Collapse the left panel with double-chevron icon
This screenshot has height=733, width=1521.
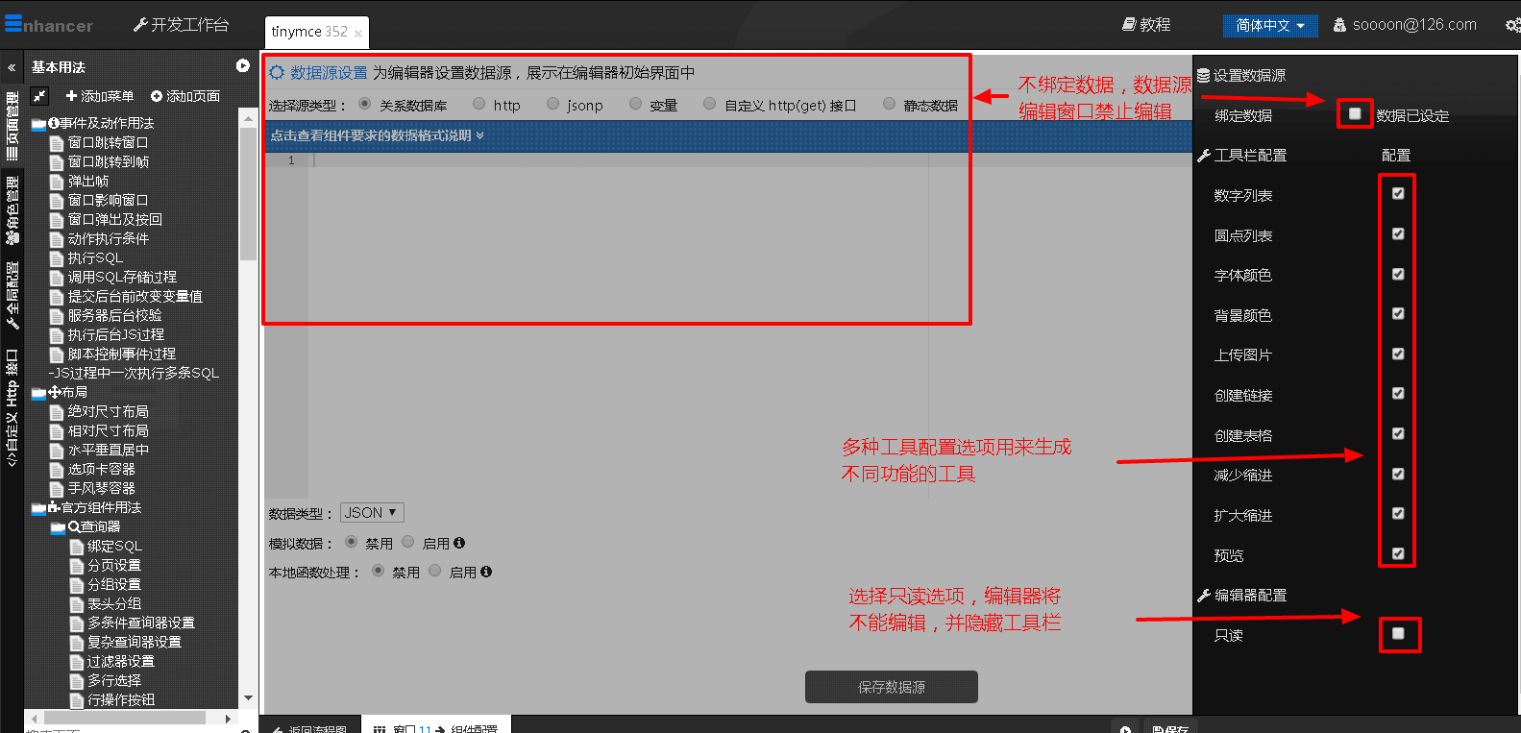click(12, 67)
